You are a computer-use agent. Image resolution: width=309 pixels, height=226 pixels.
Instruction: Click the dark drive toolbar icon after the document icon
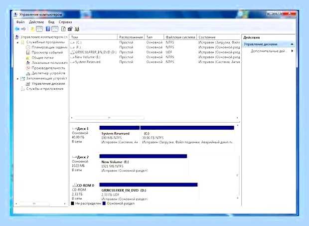(x=70, y=29)
